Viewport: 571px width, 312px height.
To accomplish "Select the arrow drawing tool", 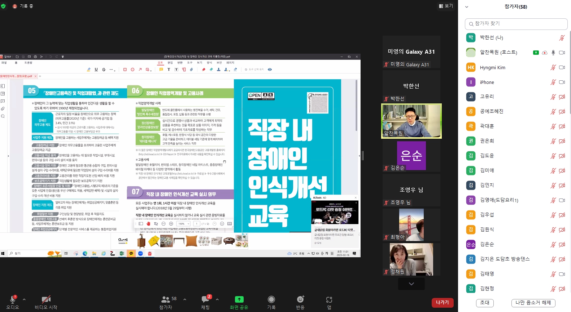I will [x=140, y=70].
